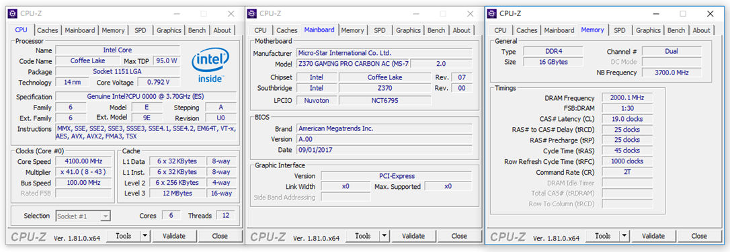This screenshot has width=730, height=252.
Task: Click the '16 GBytes' memory size value
Action: click(553, 62)
